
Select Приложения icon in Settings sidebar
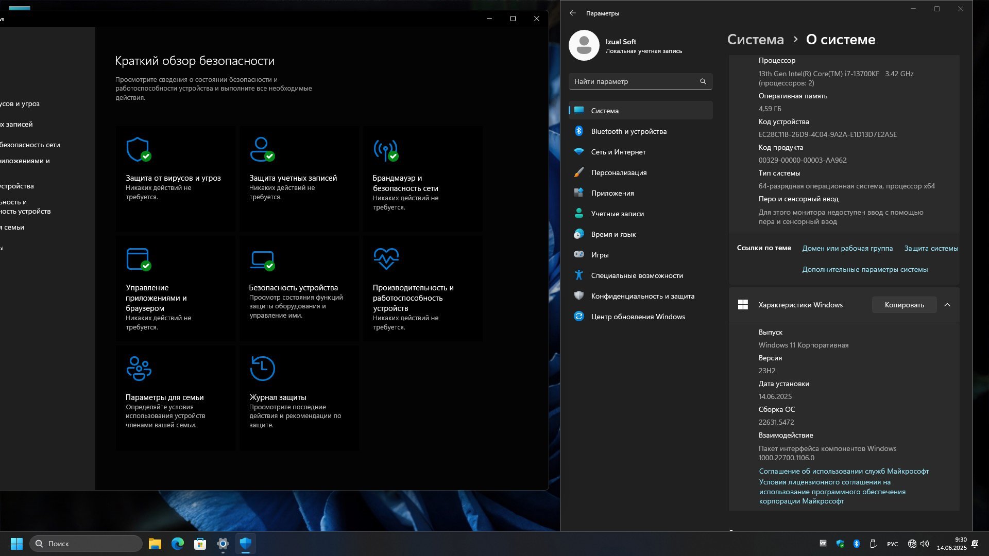click(x=579, y=193)
